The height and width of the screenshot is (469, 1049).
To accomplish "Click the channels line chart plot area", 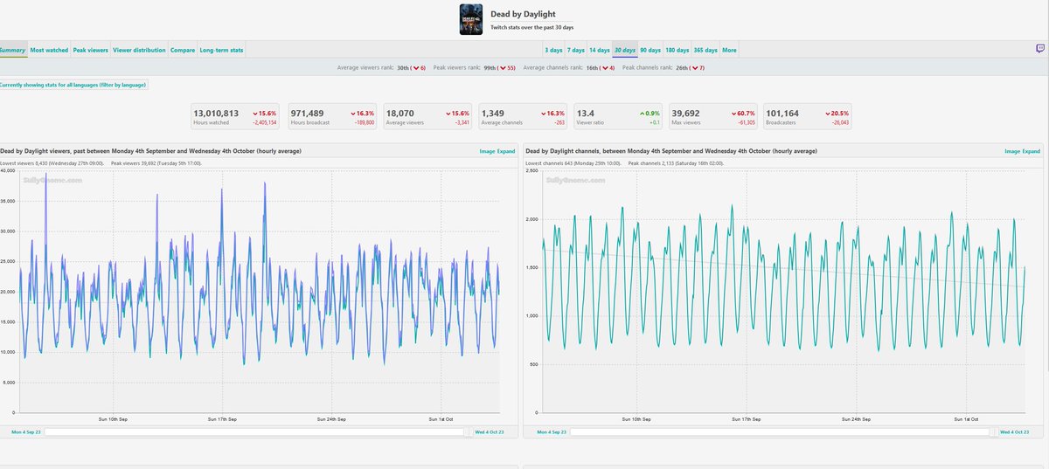I will [784, 290].
